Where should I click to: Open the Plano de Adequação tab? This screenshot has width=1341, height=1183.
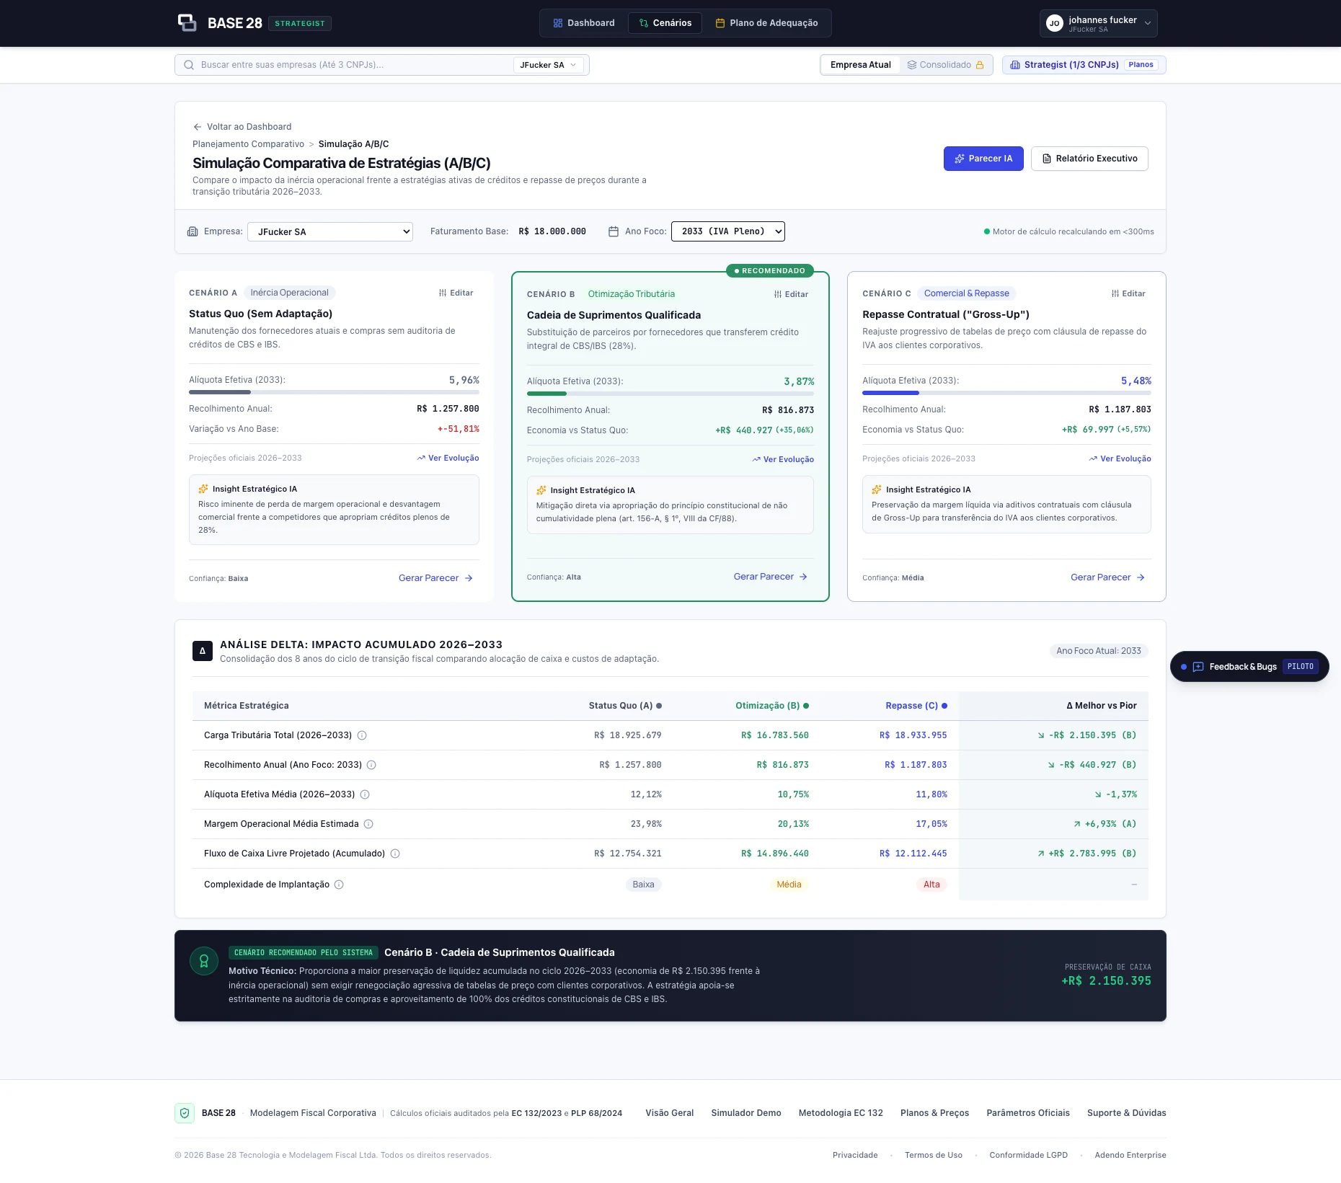tap(766, 23)
